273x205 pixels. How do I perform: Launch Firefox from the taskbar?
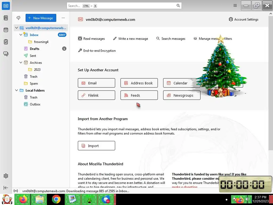pyautogui.click(x=23, y=199)
